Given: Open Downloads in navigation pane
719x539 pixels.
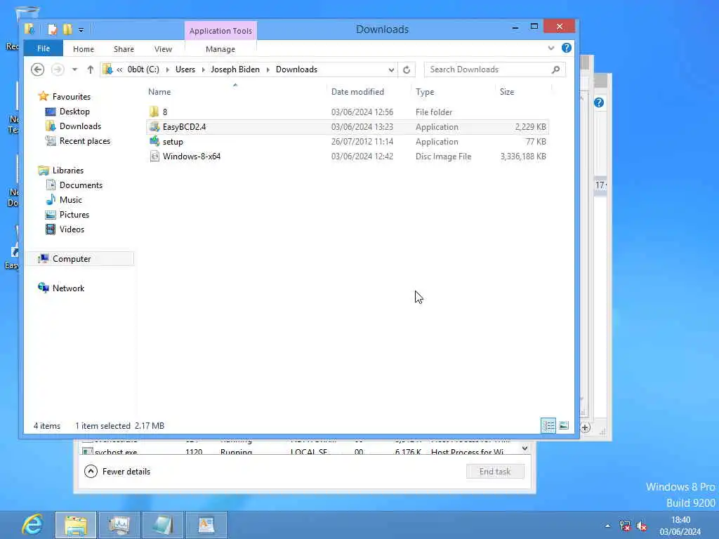Looking at the screenshot, I should tap(80, 126).
